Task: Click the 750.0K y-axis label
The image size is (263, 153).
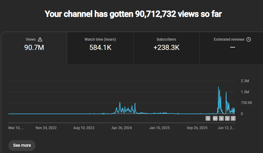Action: pyautogui.click(x=246, y=103)
